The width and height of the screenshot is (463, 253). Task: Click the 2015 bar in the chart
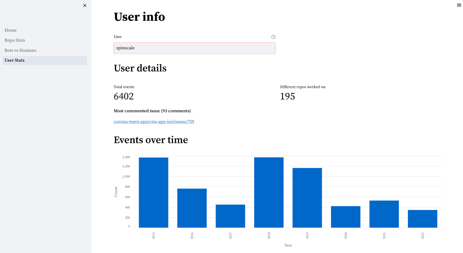coord(153,192)
